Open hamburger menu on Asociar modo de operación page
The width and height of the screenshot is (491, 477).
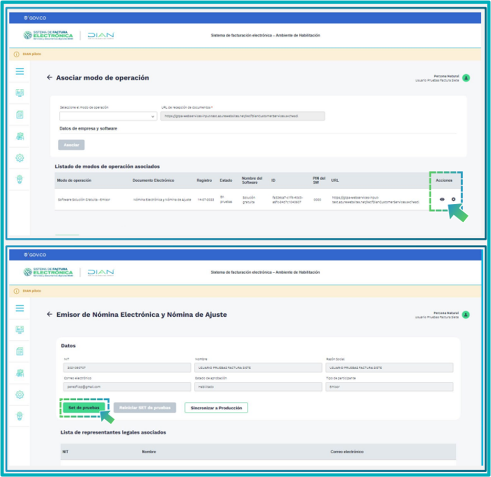point(19,71)
